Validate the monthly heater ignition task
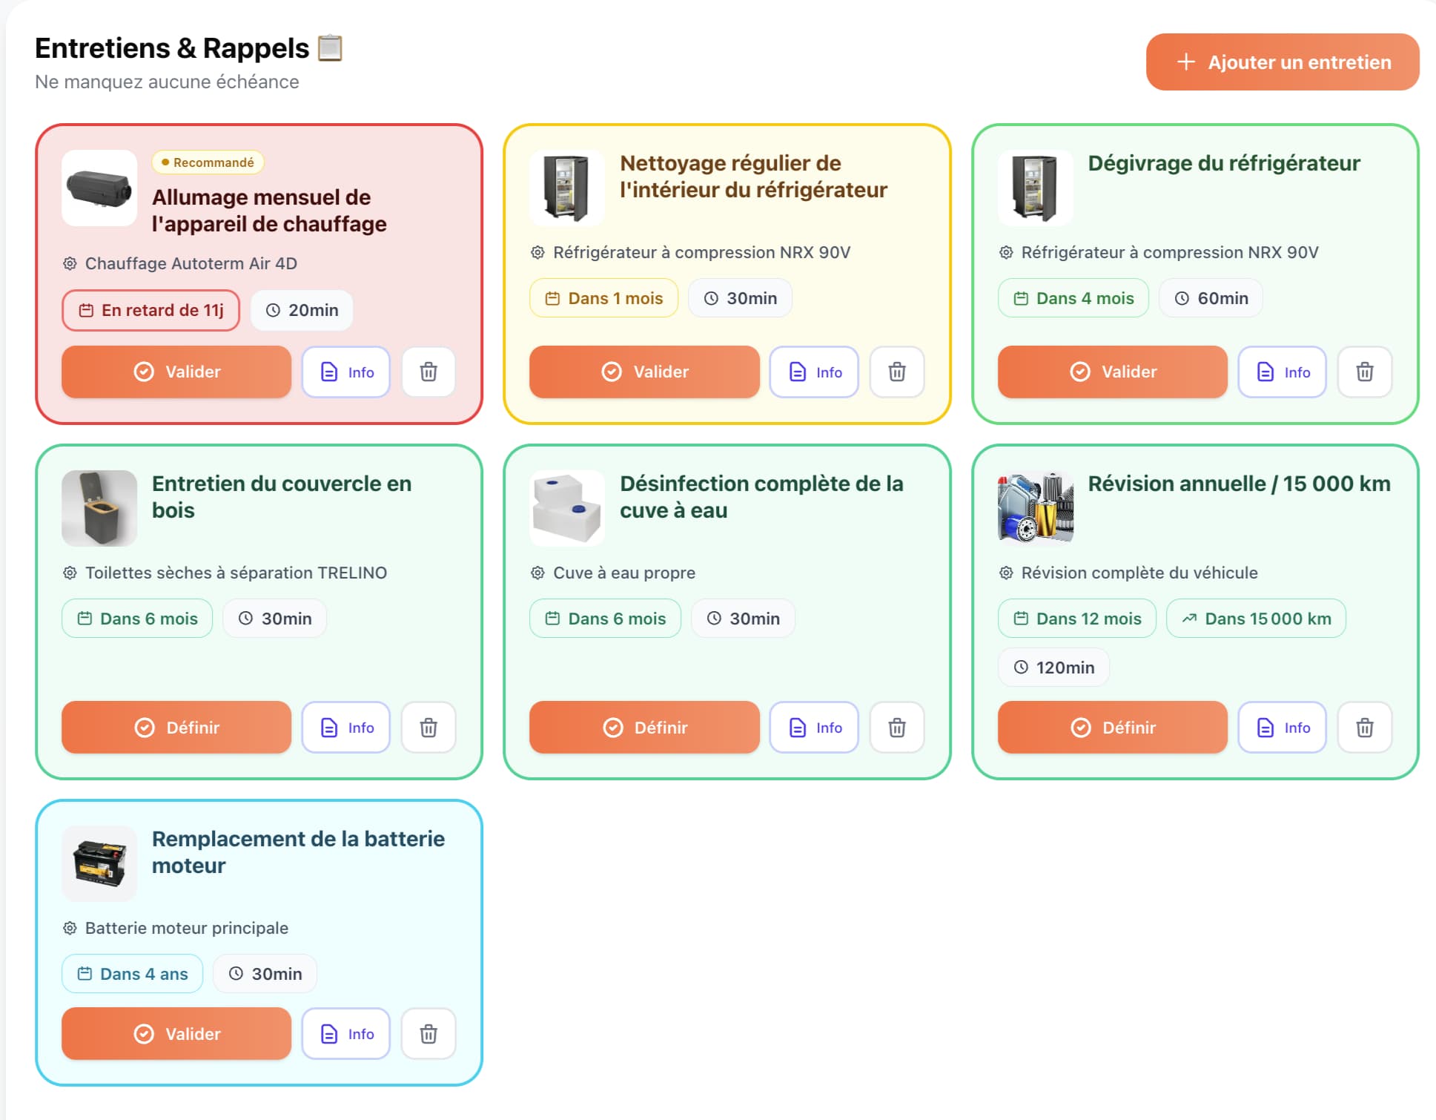1436x1120 pixels. coord(176,372)
